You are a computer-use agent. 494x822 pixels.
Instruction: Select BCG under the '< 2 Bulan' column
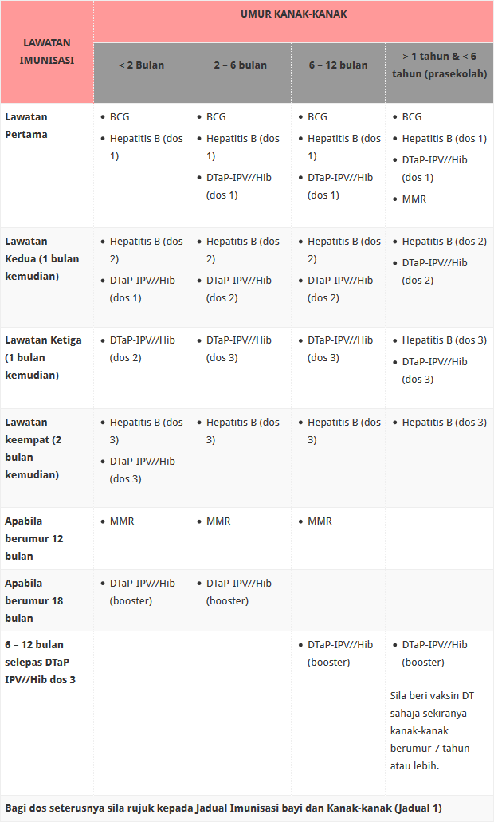120,116
